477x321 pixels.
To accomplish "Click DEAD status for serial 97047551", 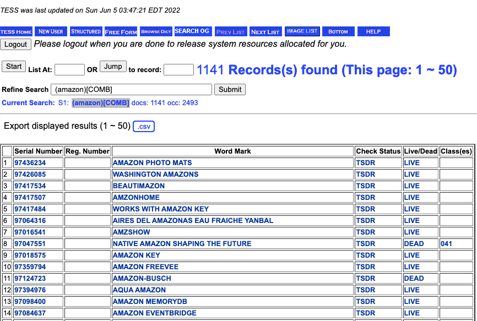I will [x=414, y=243].
